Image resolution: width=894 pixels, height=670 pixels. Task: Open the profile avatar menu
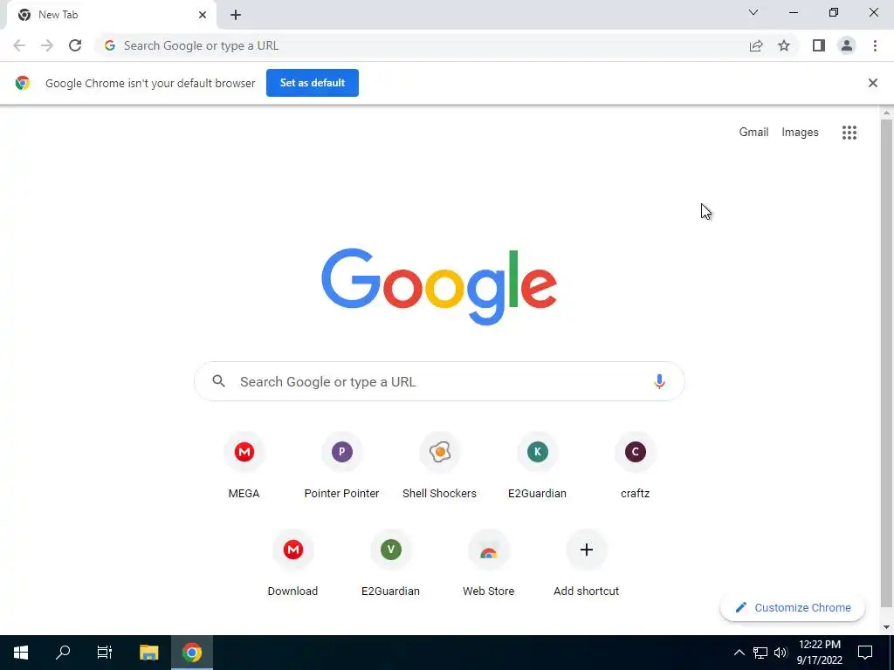pos(847,45)
